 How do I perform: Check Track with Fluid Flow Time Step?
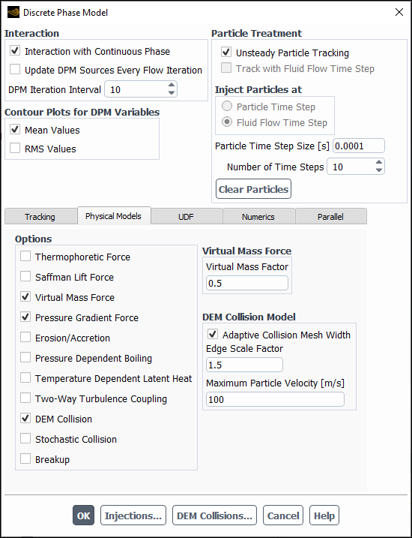[226, 68]
